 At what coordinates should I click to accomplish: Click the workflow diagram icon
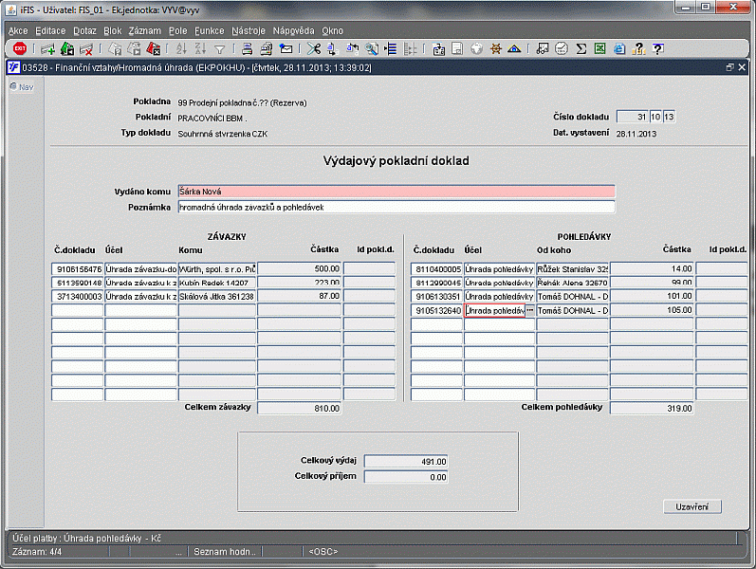543,48
